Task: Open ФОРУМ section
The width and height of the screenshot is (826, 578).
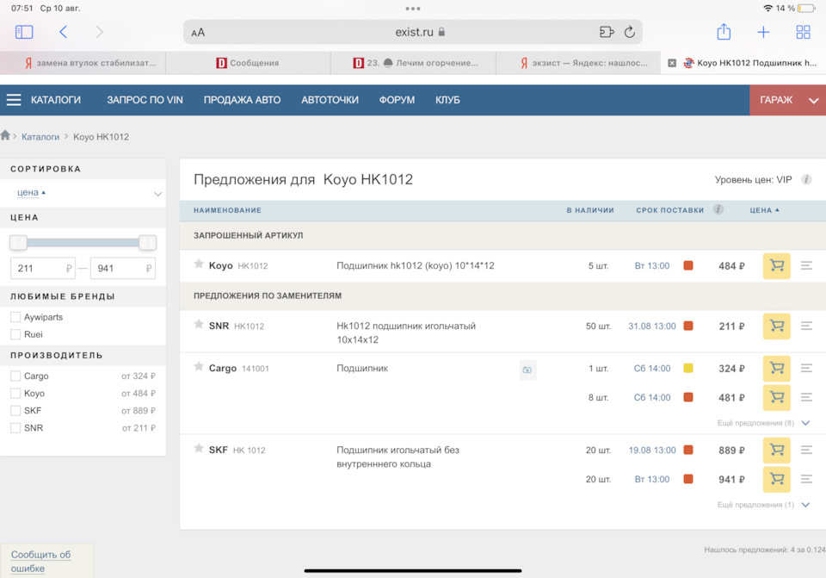Action: pyautogui.click(x=397, y=100)
